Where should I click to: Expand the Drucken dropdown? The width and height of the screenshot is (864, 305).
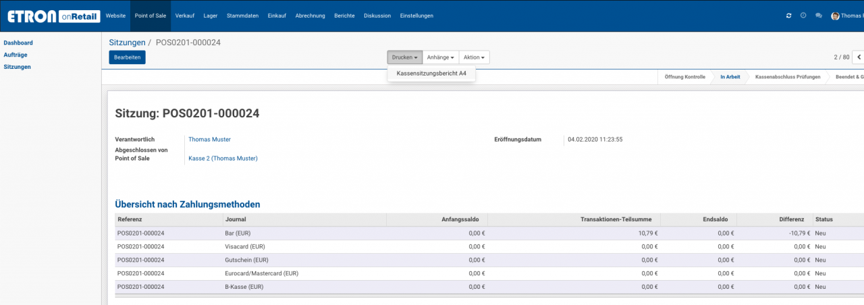[405, 57]
